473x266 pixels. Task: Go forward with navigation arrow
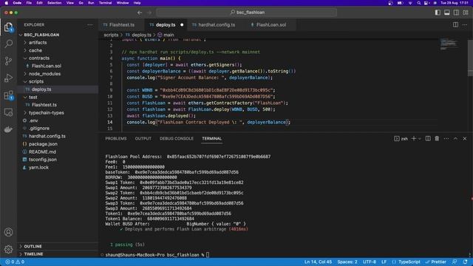tap(149, 13)
